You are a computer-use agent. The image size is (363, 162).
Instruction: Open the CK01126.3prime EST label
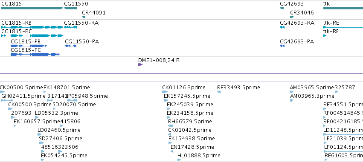coord(184,88)
